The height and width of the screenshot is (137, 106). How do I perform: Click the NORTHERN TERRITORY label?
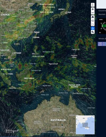(56, 110)
